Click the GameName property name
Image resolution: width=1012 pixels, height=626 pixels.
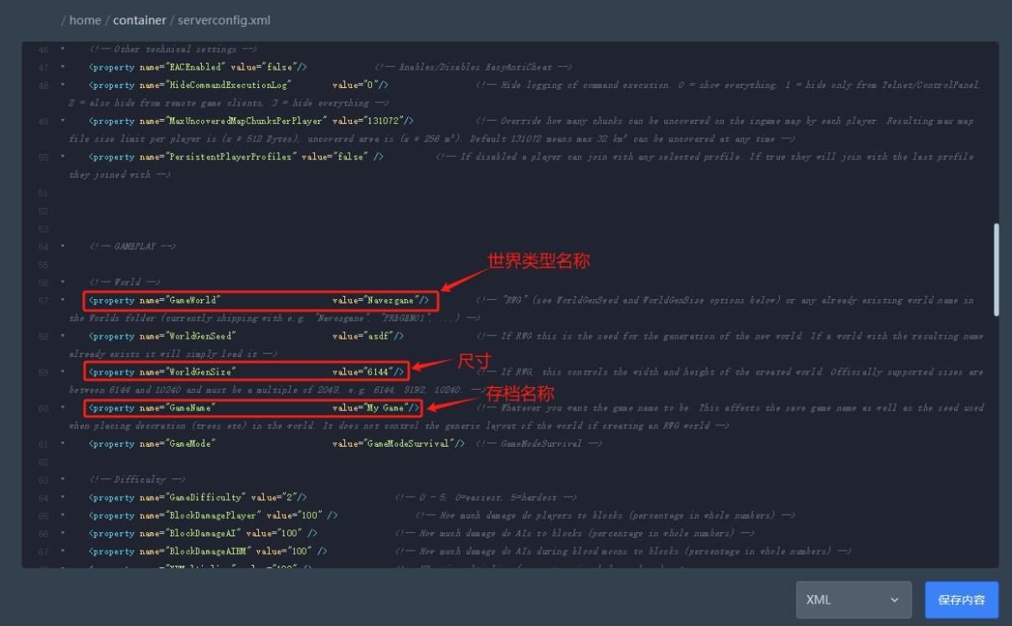pos(192,407)
